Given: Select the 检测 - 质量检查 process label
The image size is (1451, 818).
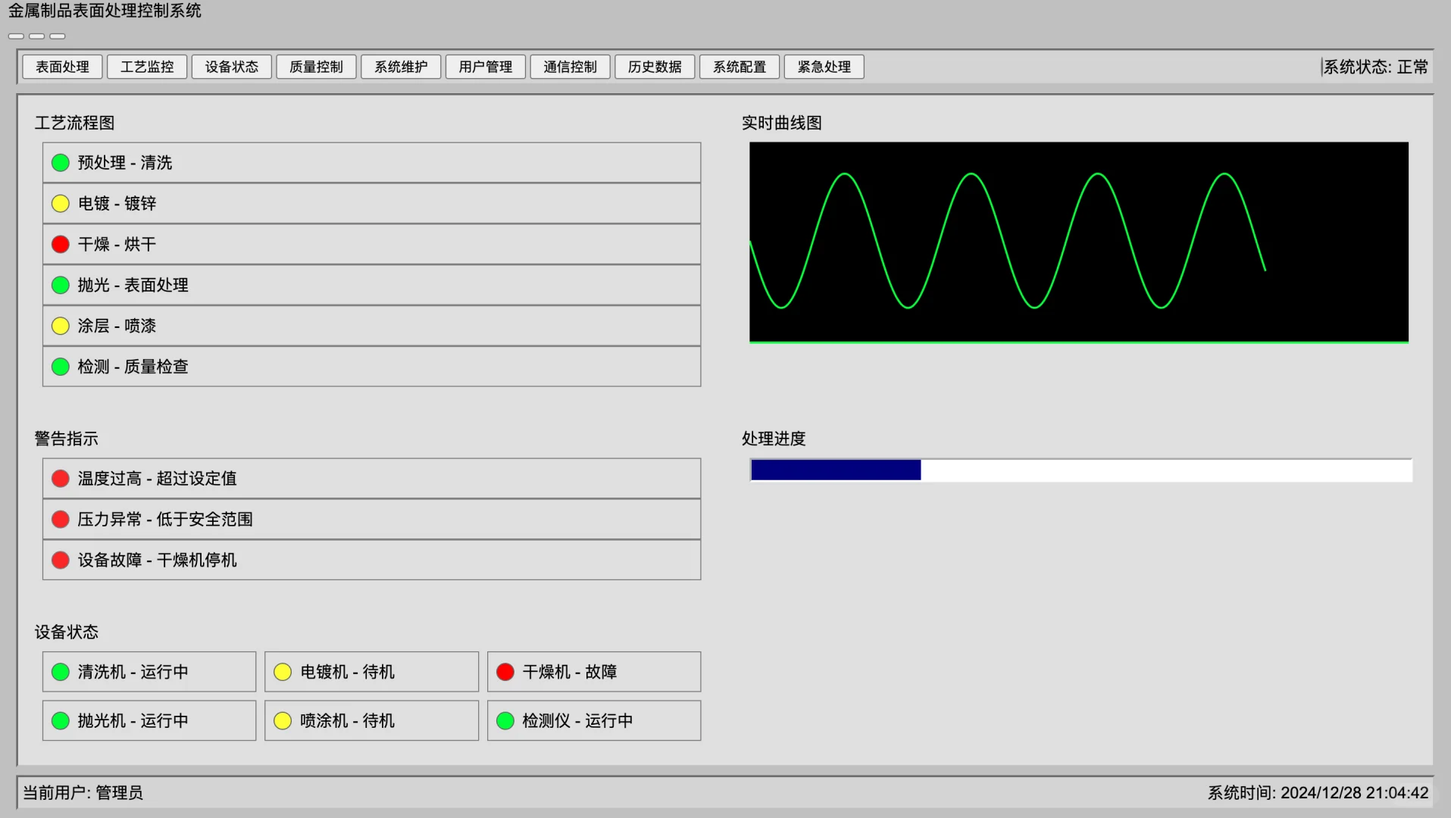Looking at the screenshot, I should (133, 367).
